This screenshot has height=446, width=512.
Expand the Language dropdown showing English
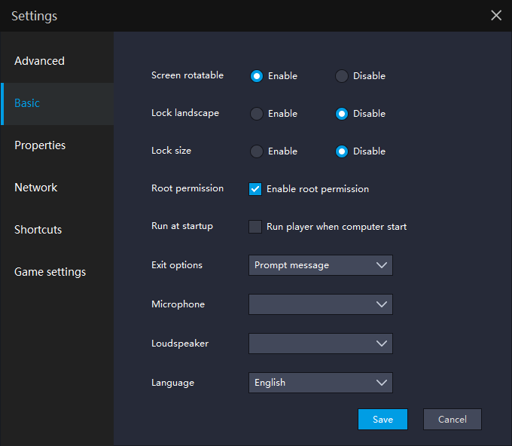tap(320, 383)
